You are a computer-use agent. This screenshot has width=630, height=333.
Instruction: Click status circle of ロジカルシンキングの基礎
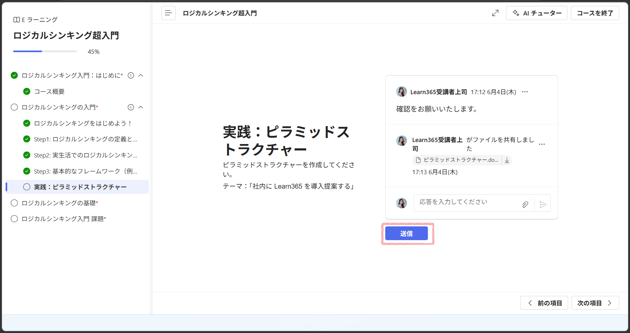tap(14, 203)
